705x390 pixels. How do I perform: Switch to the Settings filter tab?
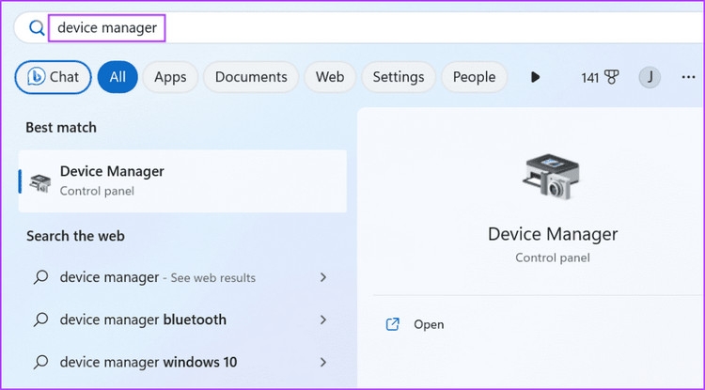tap(399, 77)
